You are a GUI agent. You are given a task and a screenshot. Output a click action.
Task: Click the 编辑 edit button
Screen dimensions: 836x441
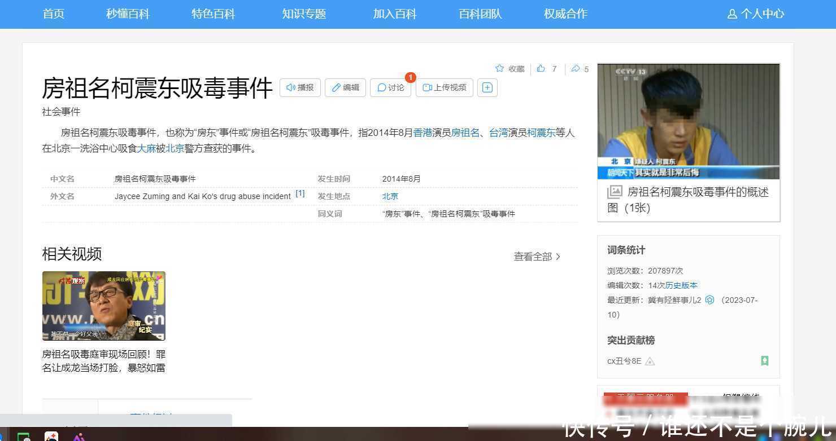[x=345, y=87]
